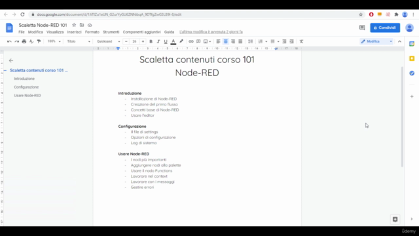Open the Quicksand font dropdown

[x=108, y=41]
